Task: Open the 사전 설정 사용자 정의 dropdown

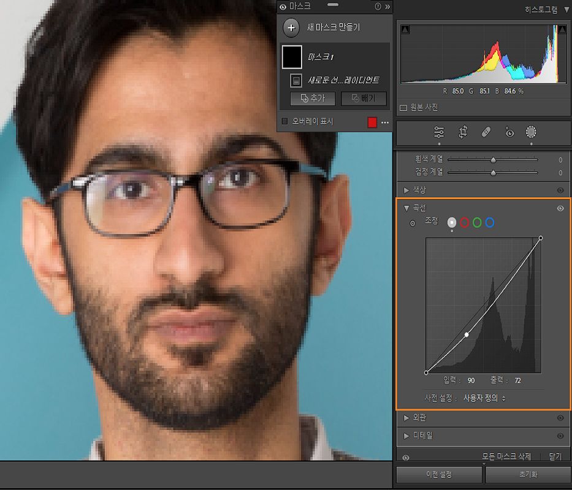Action: click(484, 398)
